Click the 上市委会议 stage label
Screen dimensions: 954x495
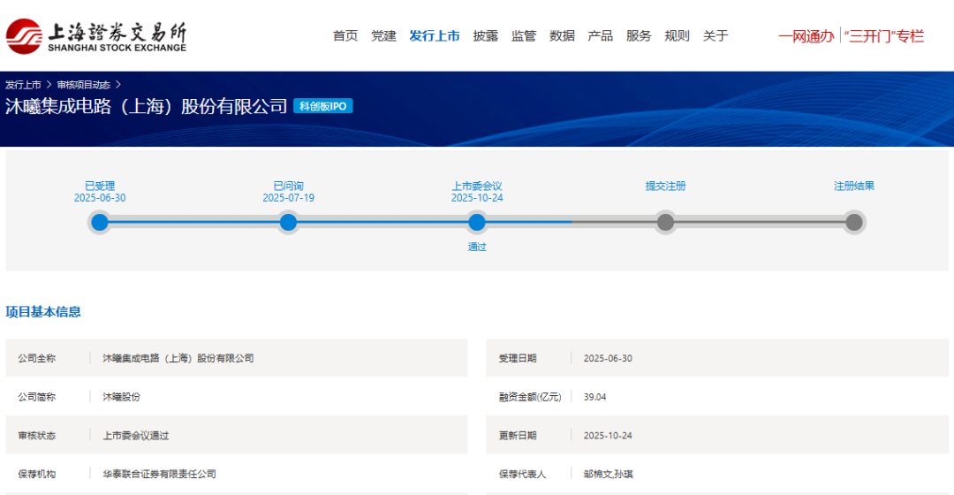(x=477, y=186)
